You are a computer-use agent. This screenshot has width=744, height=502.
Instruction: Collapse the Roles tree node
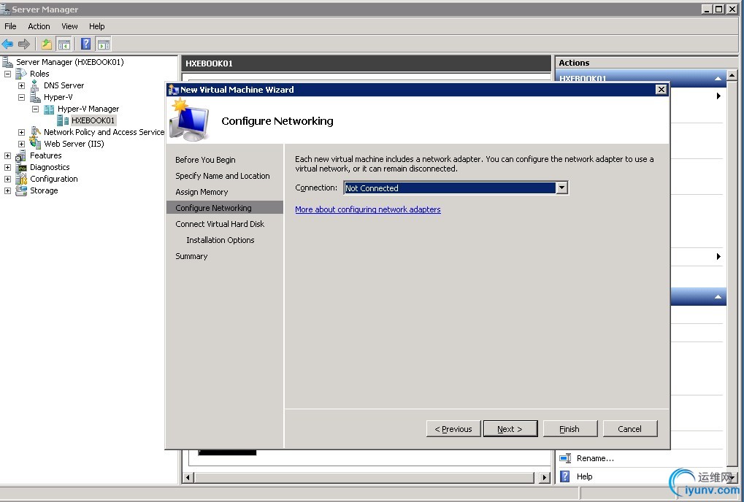(7, 74)
